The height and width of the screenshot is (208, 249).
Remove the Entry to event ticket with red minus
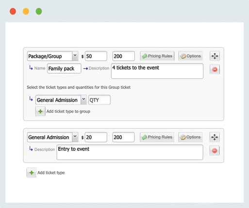(x=215, y=151)
